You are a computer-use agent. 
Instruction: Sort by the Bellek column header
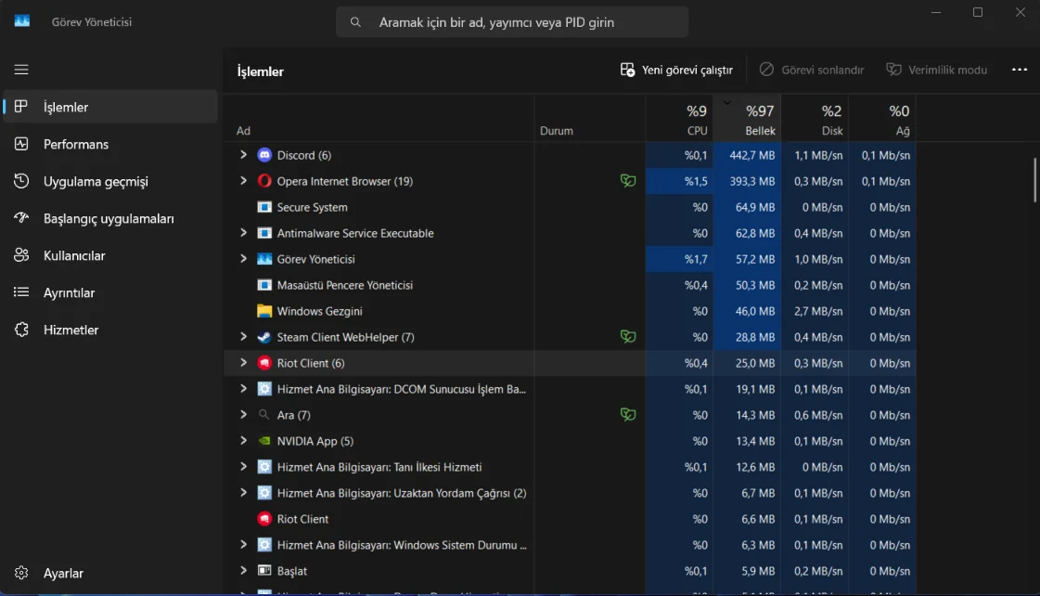[747, 119]
